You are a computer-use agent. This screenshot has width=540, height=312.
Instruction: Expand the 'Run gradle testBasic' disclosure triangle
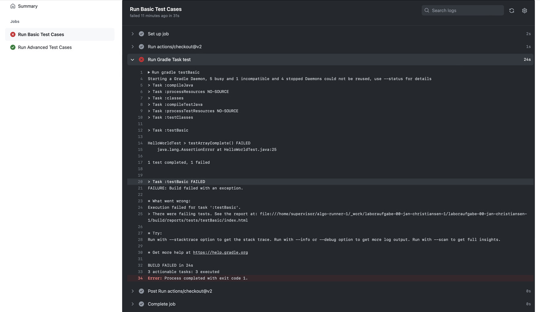coord(149,72)
